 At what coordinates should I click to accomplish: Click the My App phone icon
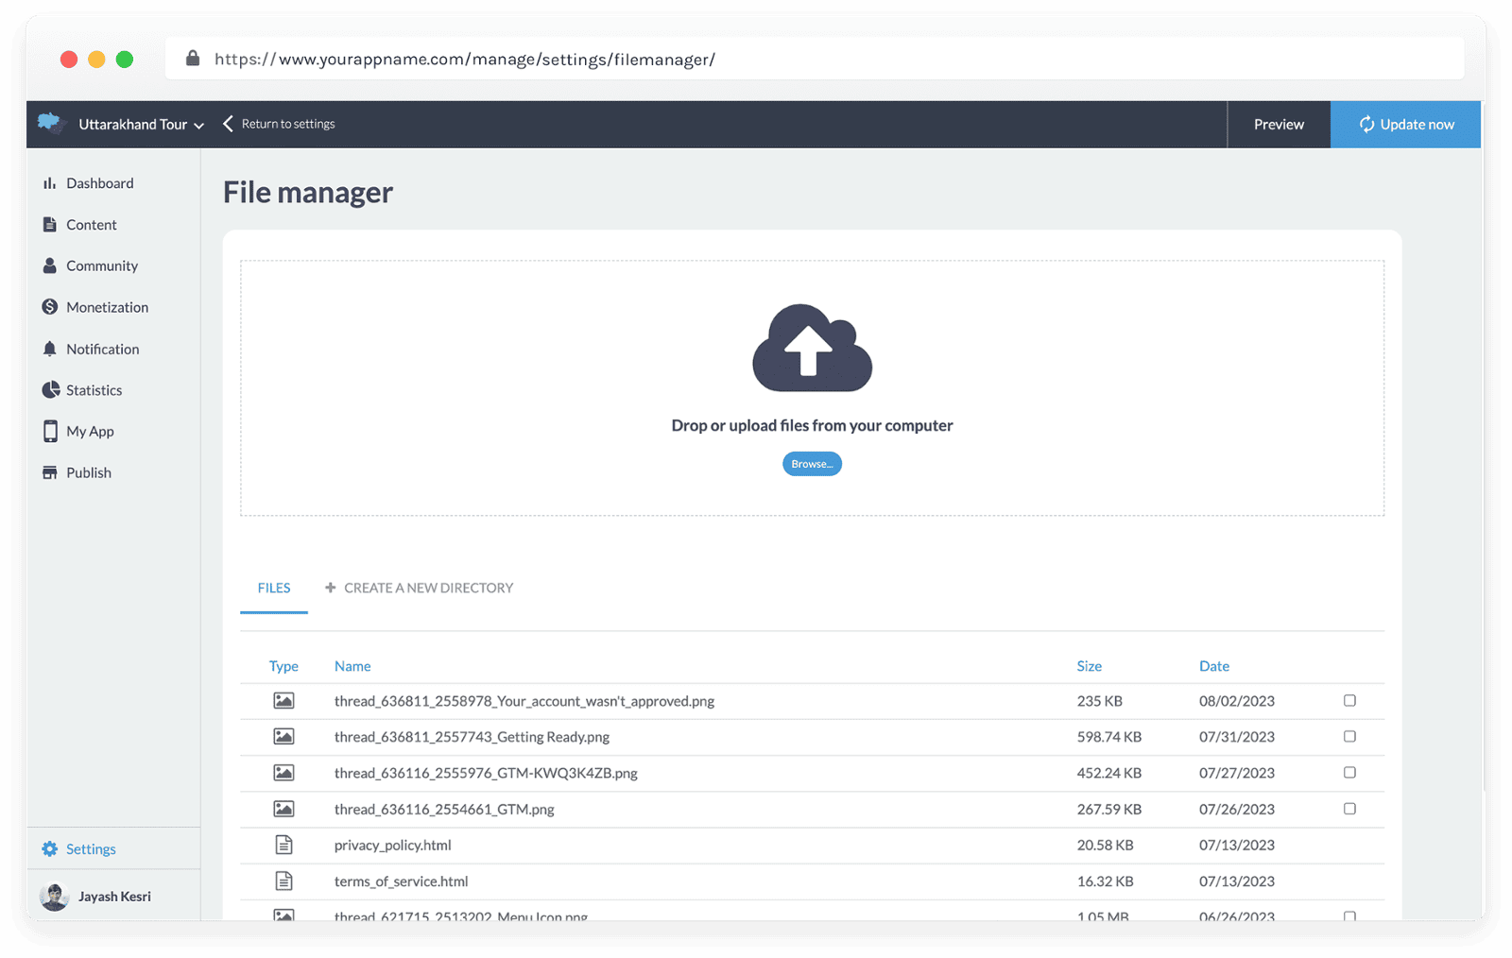pyautogui.click(x=50, y=432)
